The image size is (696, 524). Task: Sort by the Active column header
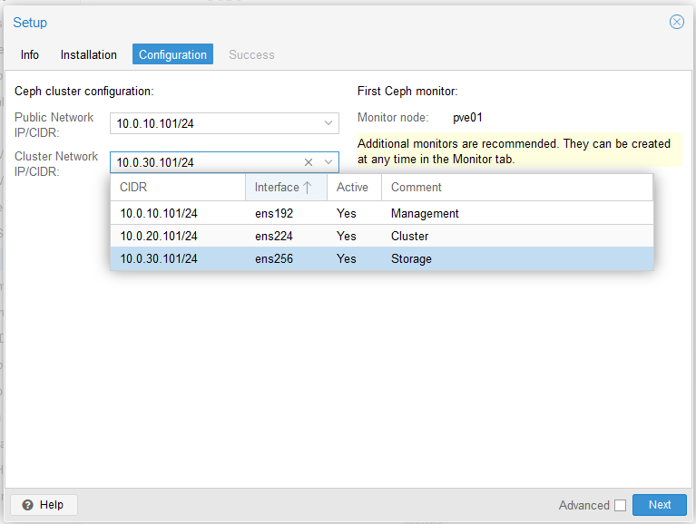tap(353, 187)
